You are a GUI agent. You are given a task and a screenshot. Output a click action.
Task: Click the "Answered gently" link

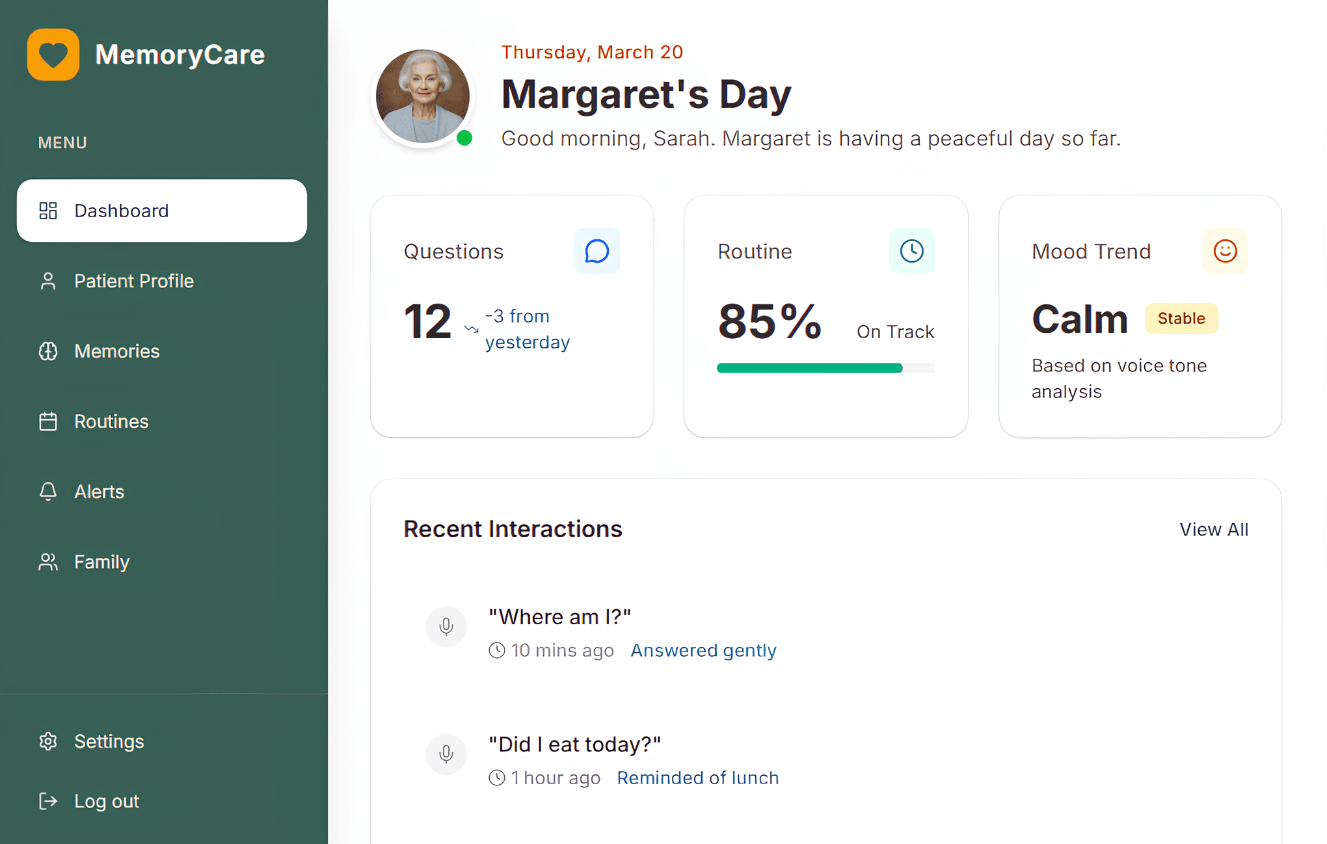tap(703, 650)
